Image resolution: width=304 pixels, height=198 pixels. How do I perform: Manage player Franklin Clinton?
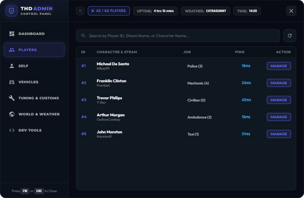(279, 83)
